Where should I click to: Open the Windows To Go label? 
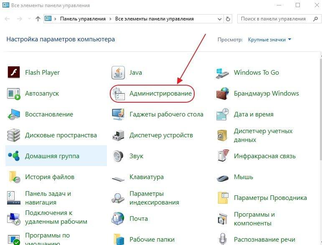tap(256, 73)
